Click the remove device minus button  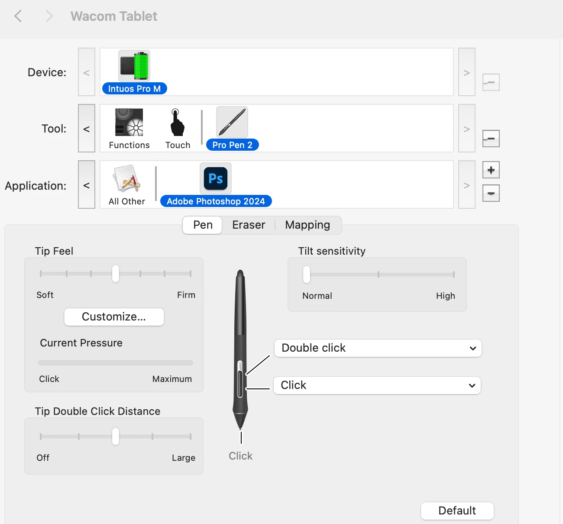(491, 82)
